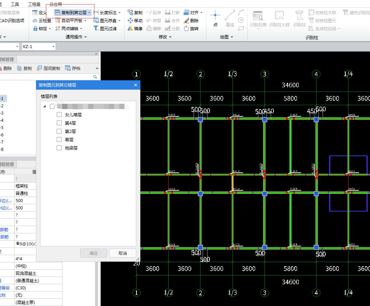Select 两点辅轴 two-point auxiliary axis
Viewport: 370px width, 306px height.
[67, 29]
